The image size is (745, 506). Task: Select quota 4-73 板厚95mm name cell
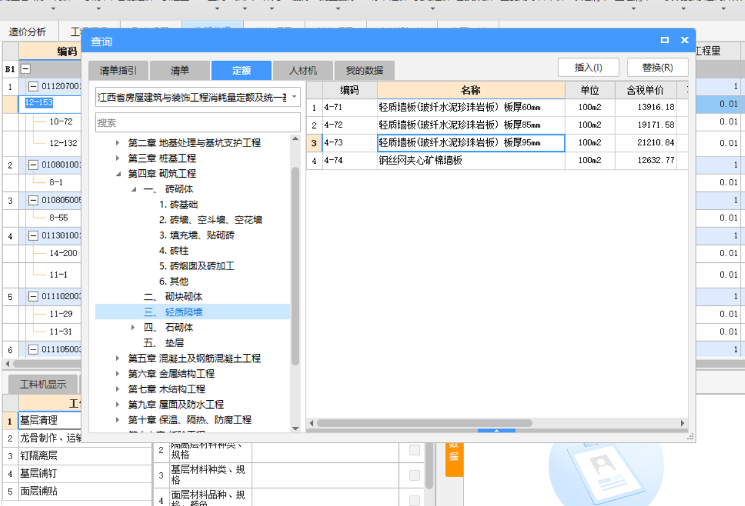[x=471, y=143]
